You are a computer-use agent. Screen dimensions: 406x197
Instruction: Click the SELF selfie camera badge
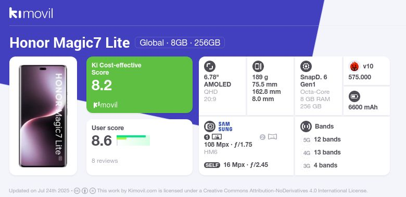212,165
